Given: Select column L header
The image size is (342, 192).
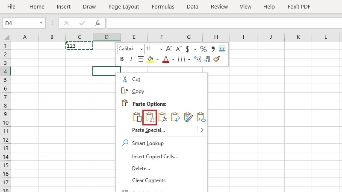Looking at the screenshot, I should coord(325,37).
